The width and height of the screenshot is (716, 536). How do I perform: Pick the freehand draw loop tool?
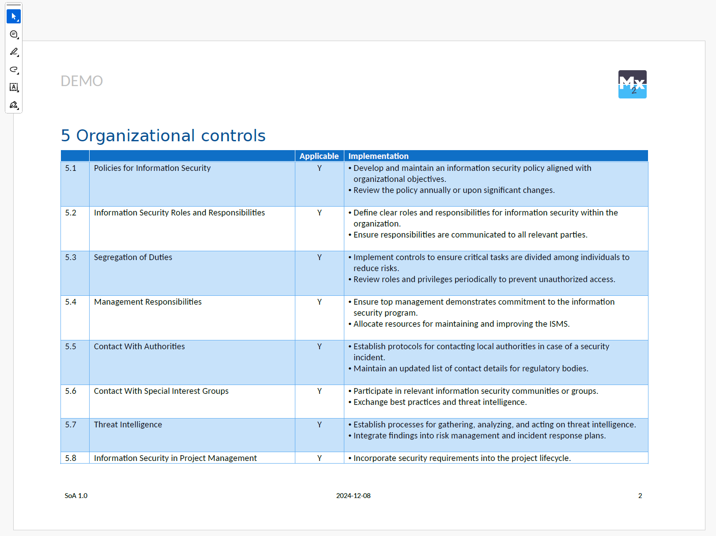(14, 70)
